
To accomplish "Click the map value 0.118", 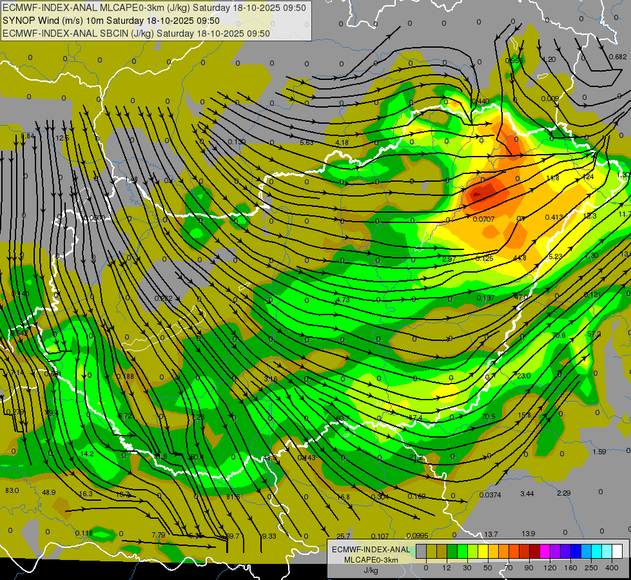I will click(84, 533).
